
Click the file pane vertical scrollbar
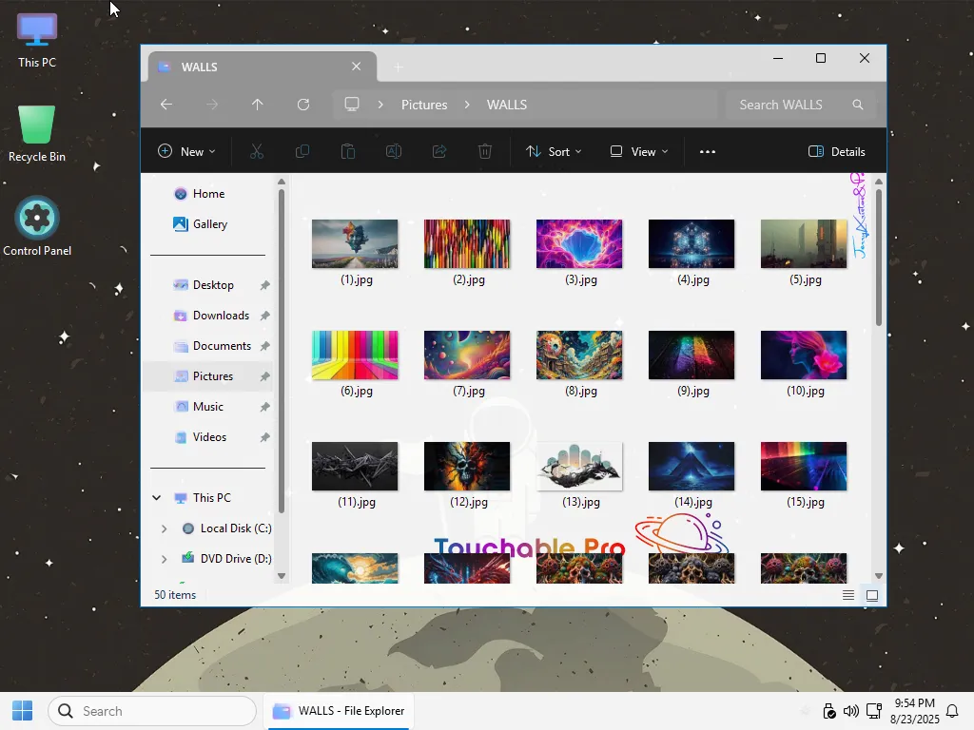[x=878, y=257]
